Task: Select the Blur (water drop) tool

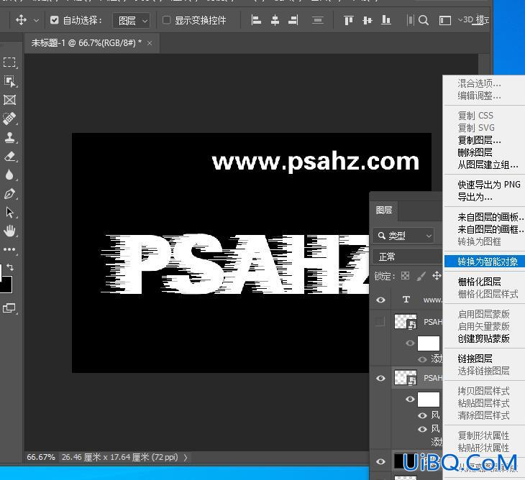Action: pyautogui.click(x=9, y=175)
